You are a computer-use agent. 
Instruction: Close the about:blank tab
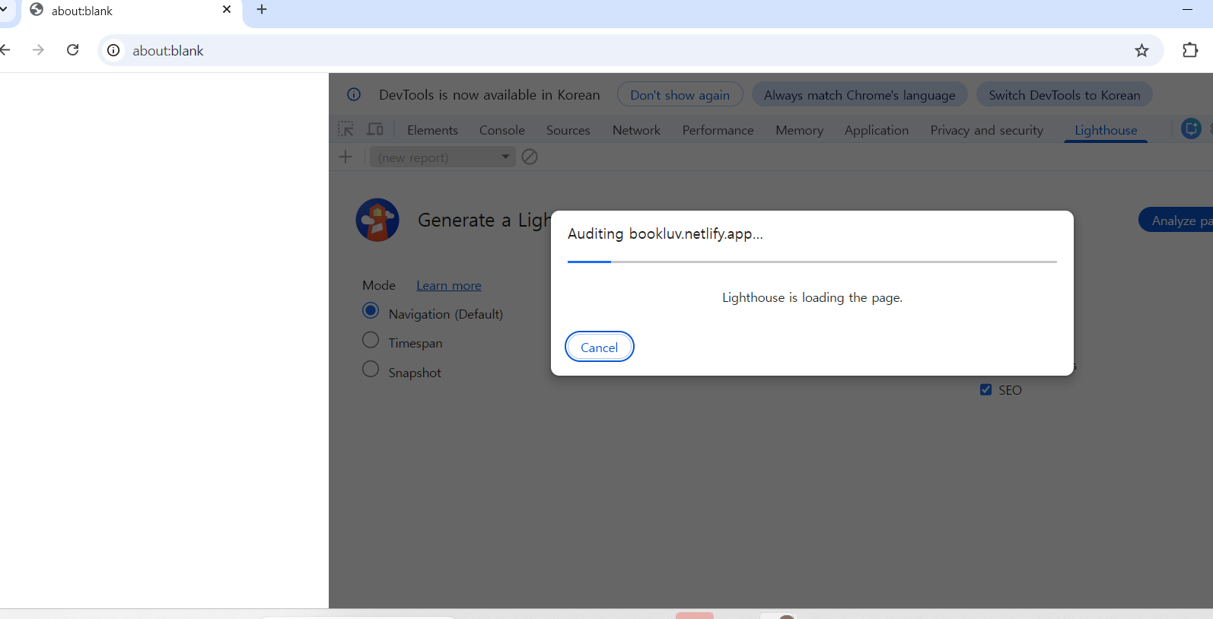(227, 10)
